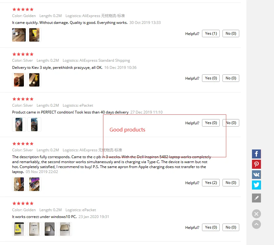Screen dimensions: 274x245
Task: Vote No (0) on the windows10 PC review
Action: (x=231, y=227)
